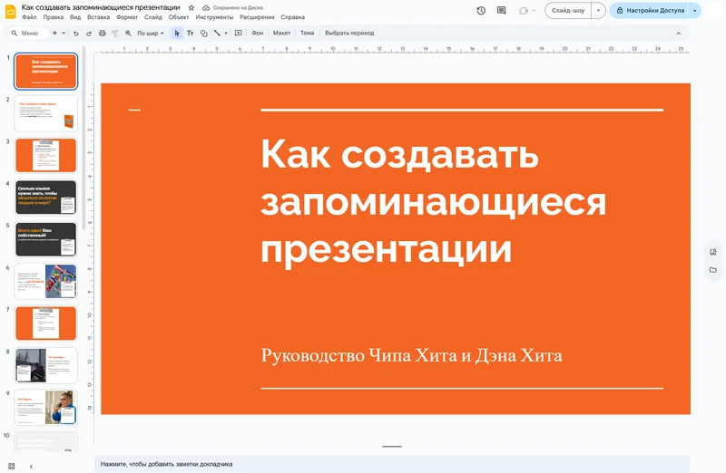Open the Вставка menu
Viewport: 726px width, 473px height.
(98, 17)
